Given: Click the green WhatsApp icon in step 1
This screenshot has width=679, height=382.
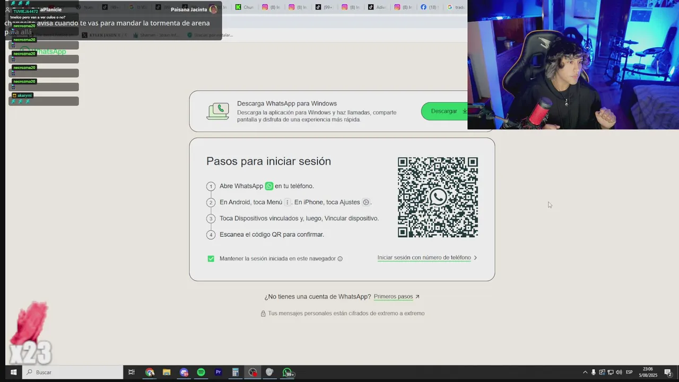Looking at the screenshot, I should pyautogui.click(x=269, y=186).
